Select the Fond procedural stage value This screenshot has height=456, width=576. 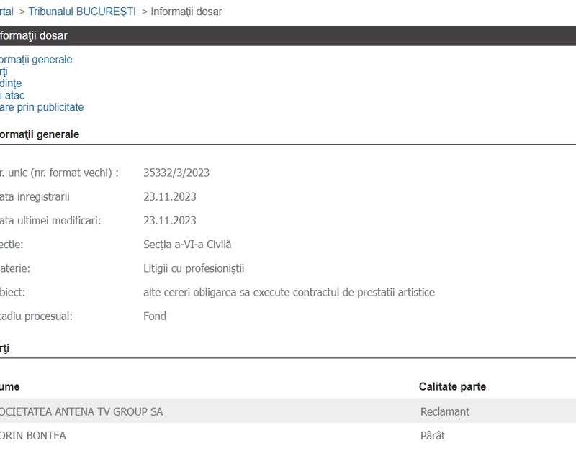click(x=155, y=316)
